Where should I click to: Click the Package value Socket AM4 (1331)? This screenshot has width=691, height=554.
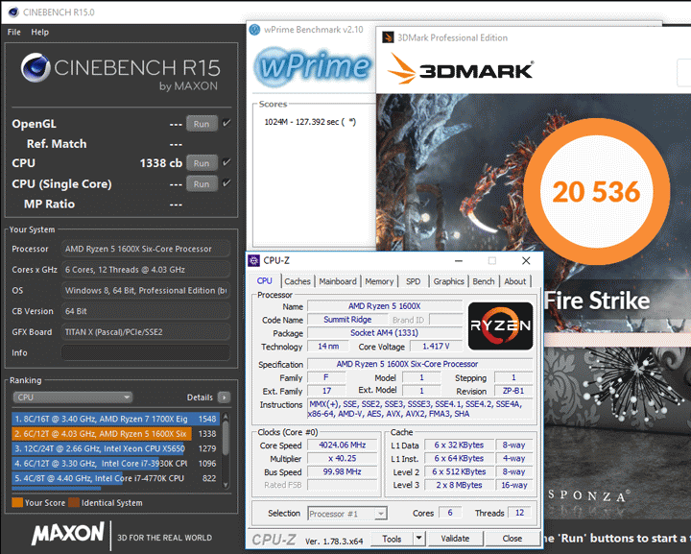(384, 333)
